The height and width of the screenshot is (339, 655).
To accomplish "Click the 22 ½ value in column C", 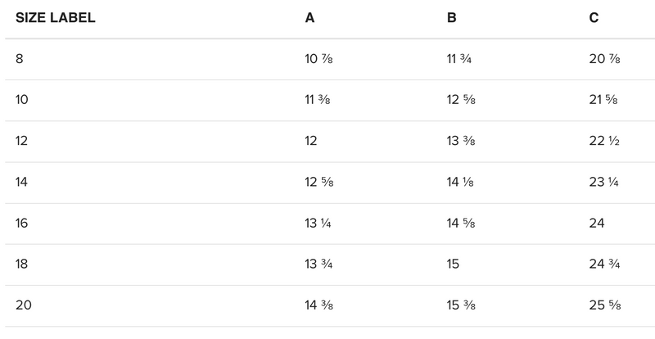I will pos(603,141).
